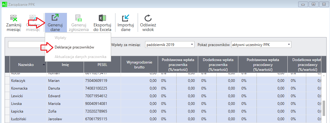Viewport: 330px width, 123px height.
Task: Expand the Wpłaty za miesiąc dropdown
Action: coord(169,44)
